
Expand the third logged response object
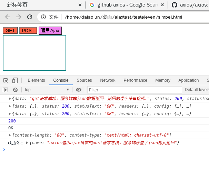(x=10, y=114)
